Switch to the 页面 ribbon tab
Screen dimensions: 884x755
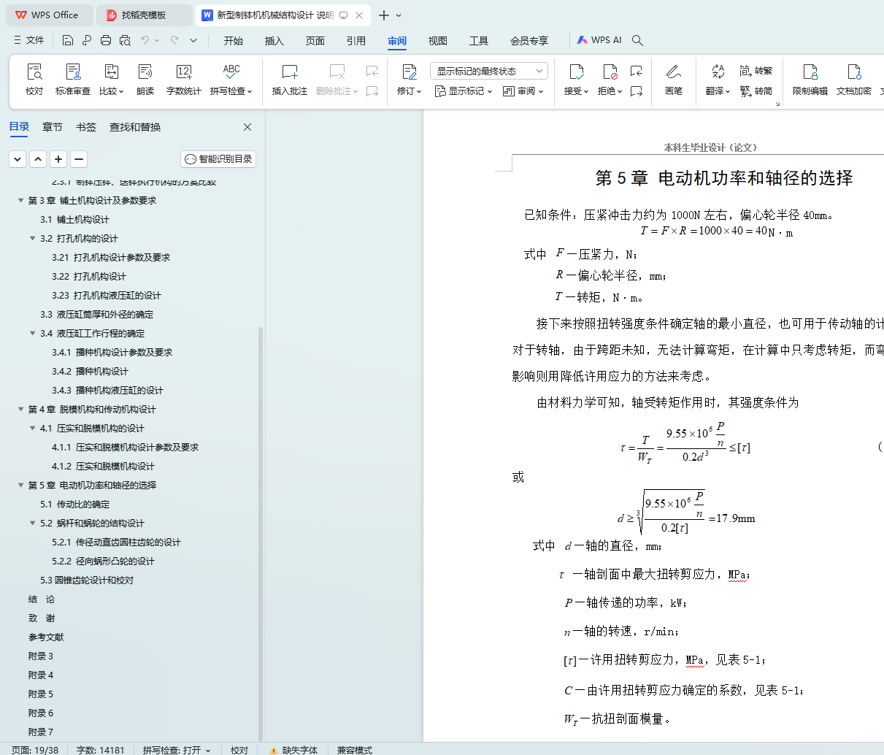click(315, 41)
